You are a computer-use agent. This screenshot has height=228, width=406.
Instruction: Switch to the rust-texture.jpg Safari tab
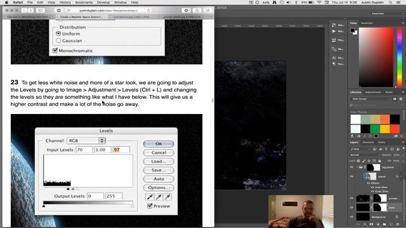pos(131,17)
